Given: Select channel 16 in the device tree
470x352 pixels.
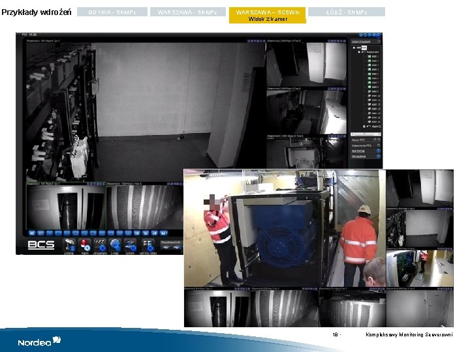Looking at the screenshot, I should click(373, 122).
